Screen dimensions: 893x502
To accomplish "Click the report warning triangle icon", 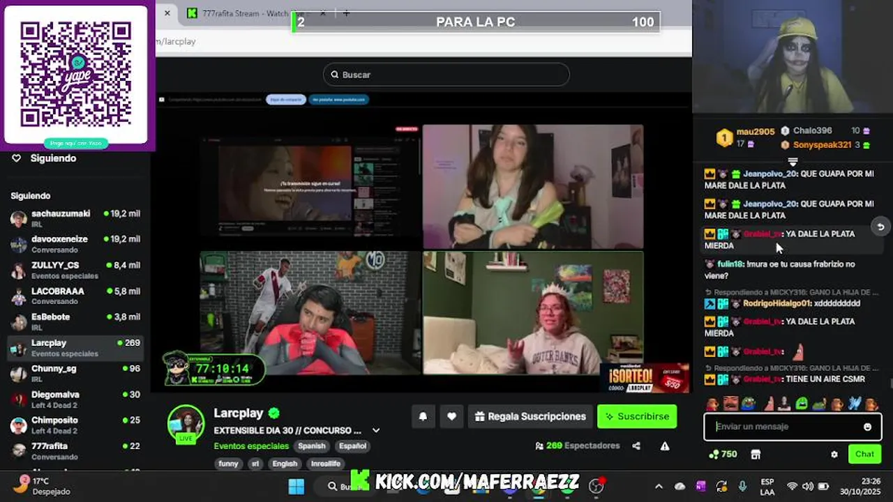I will coord(665,446).
